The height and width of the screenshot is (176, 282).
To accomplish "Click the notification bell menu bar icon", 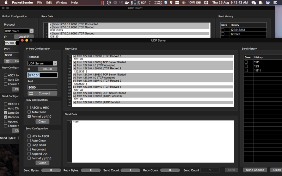I will [260, 2].
